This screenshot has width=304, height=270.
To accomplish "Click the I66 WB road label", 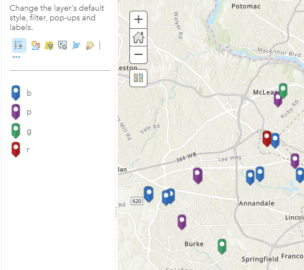I will point(186,157).
